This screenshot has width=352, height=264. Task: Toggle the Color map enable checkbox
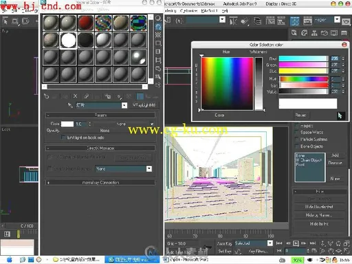pos(152,124)
